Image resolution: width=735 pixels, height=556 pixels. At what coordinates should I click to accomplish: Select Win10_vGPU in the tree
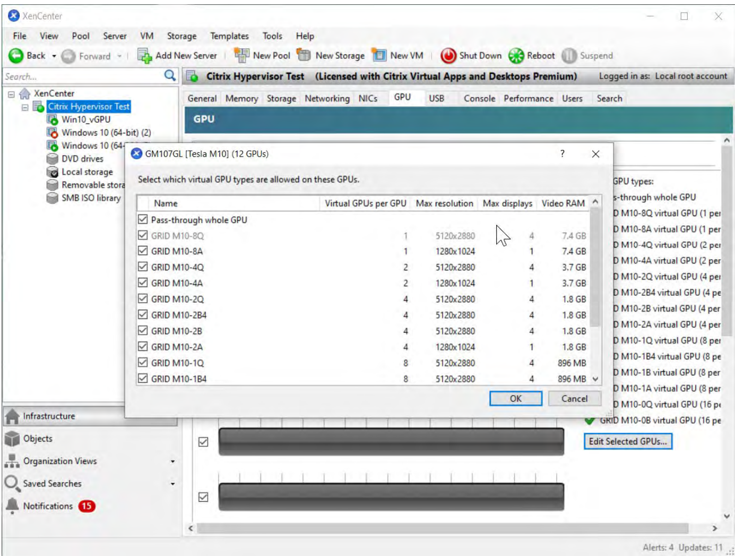[85, 119]
